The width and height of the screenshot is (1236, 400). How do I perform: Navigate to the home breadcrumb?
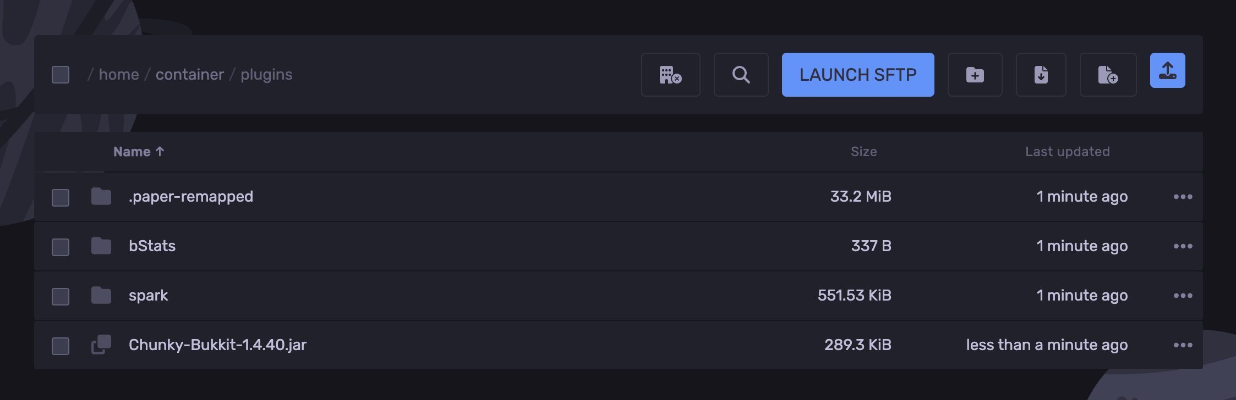pos(119,75)
